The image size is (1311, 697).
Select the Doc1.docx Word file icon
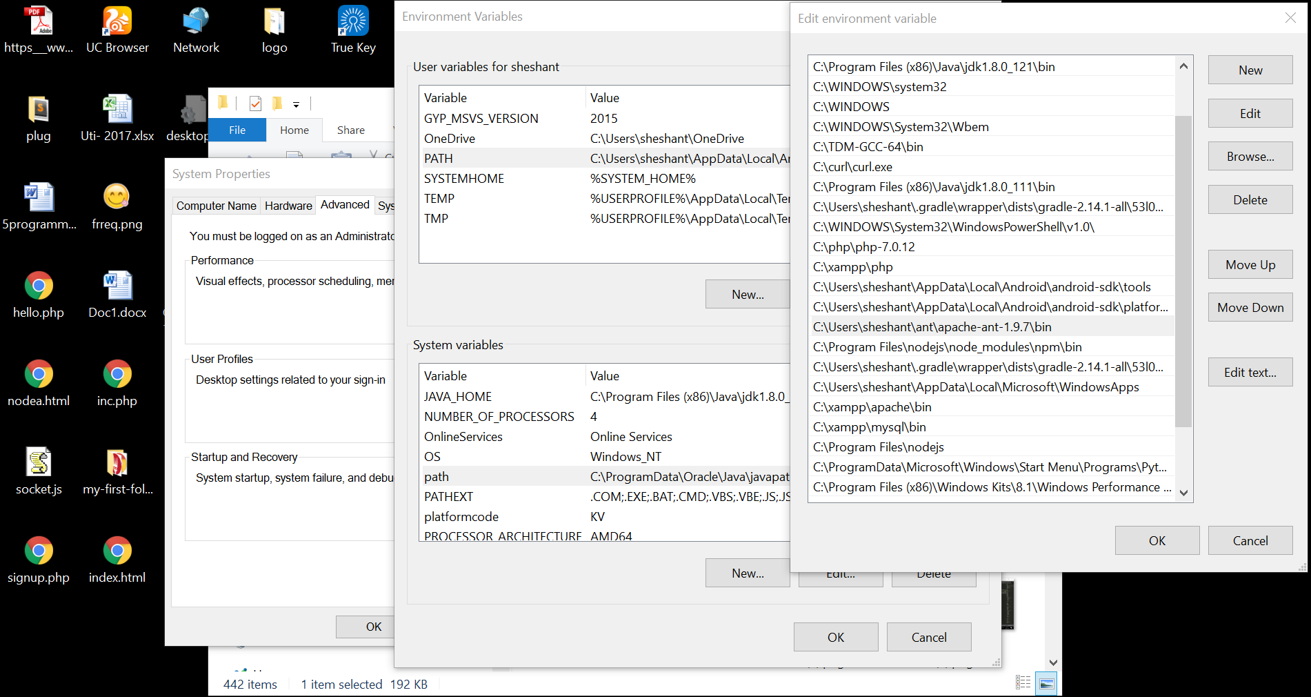click(117, 295)
